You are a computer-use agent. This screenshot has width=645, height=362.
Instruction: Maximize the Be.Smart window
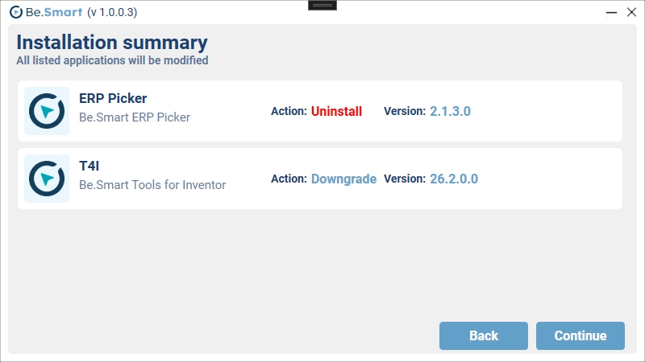pyautogui.click(x=610, y=12)
